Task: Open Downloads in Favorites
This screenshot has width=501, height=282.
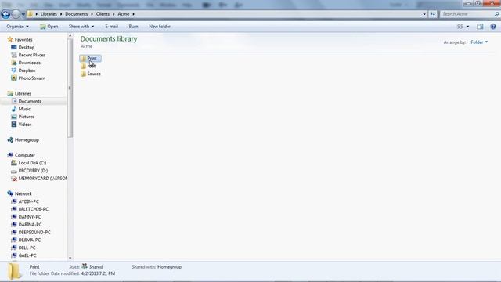Action: pyautogui.click(x=26, y=63)
